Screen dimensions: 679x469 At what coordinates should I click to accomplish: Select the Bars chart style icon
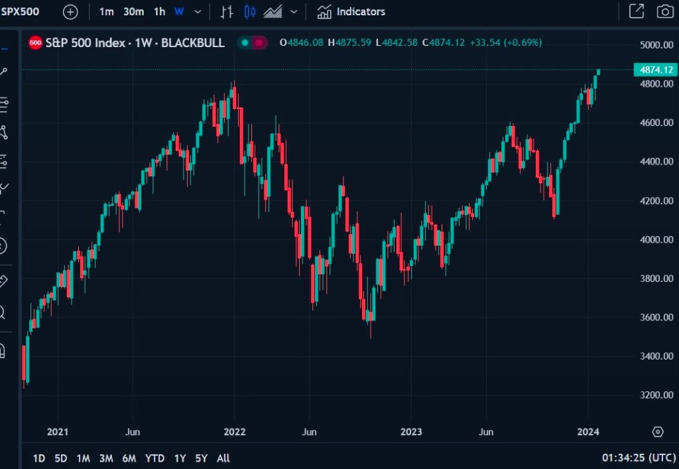coord(227,12)
